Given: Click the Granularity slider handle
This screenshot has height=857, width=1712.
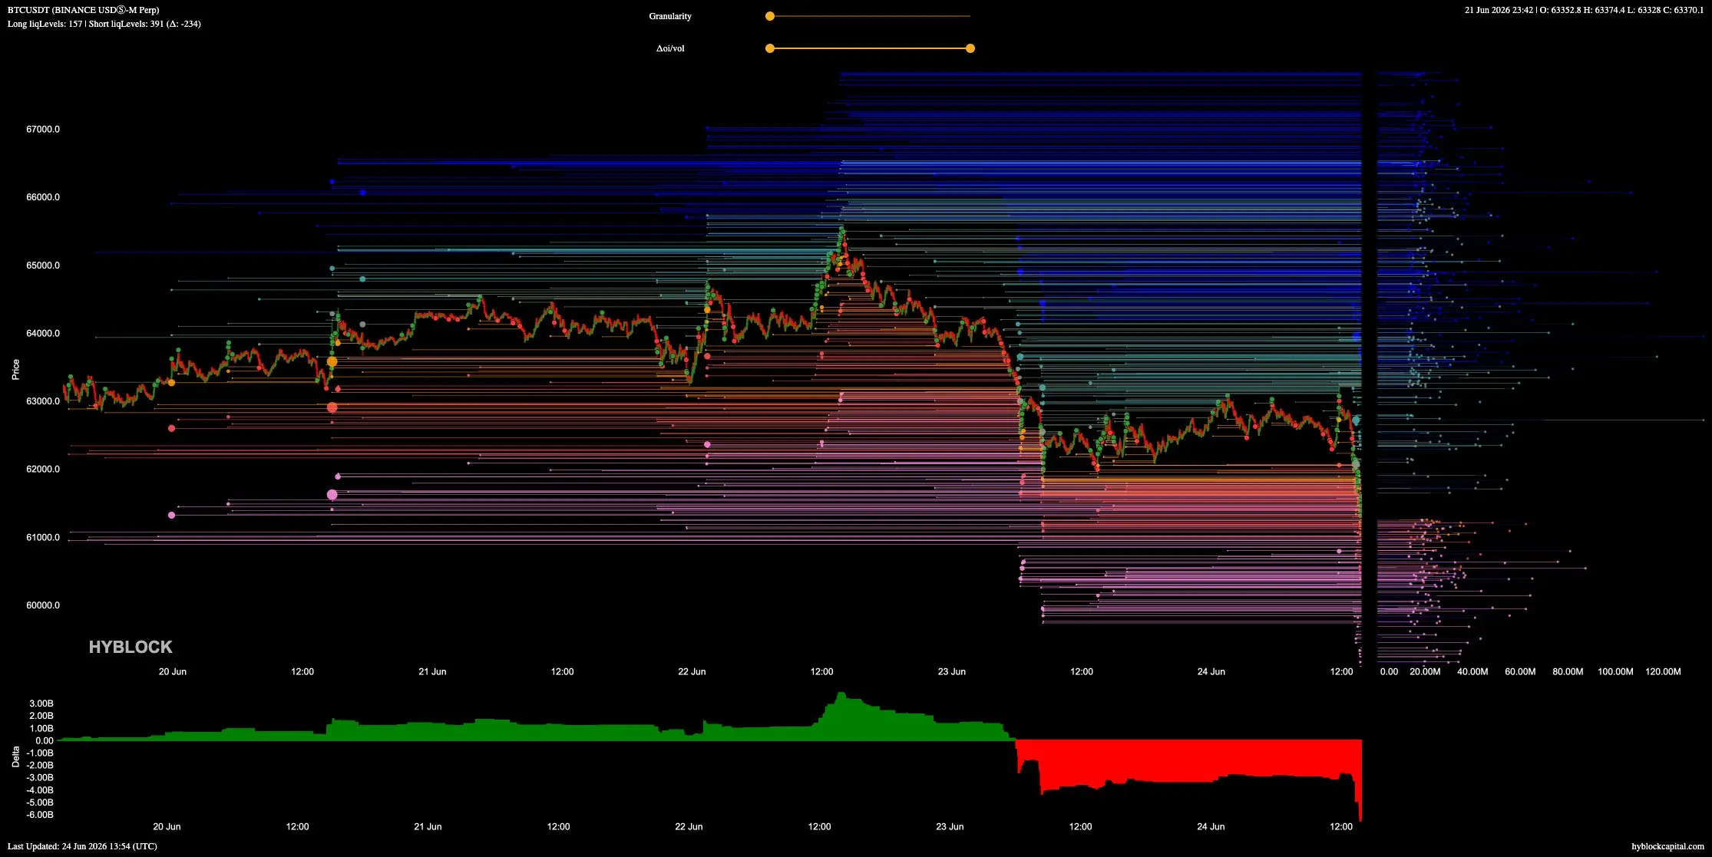Looking at the screenshot, I should coord(770,16).
